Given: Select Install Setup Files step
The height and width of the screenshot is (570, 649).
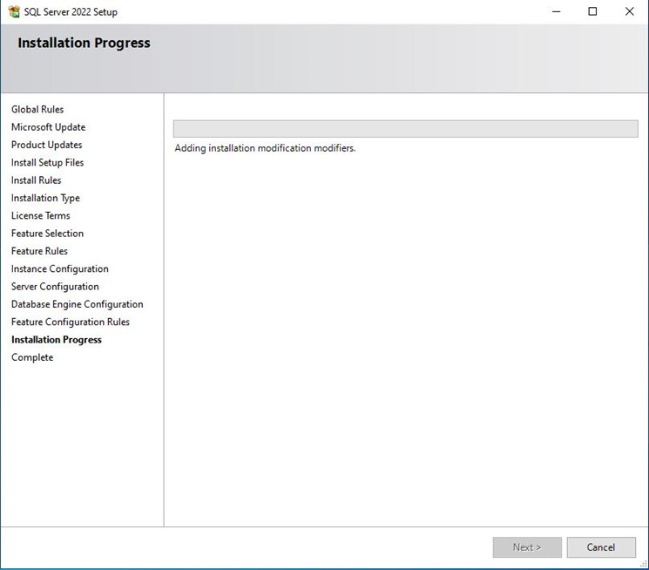Looking at the screenshot, I should coord(48,162).
